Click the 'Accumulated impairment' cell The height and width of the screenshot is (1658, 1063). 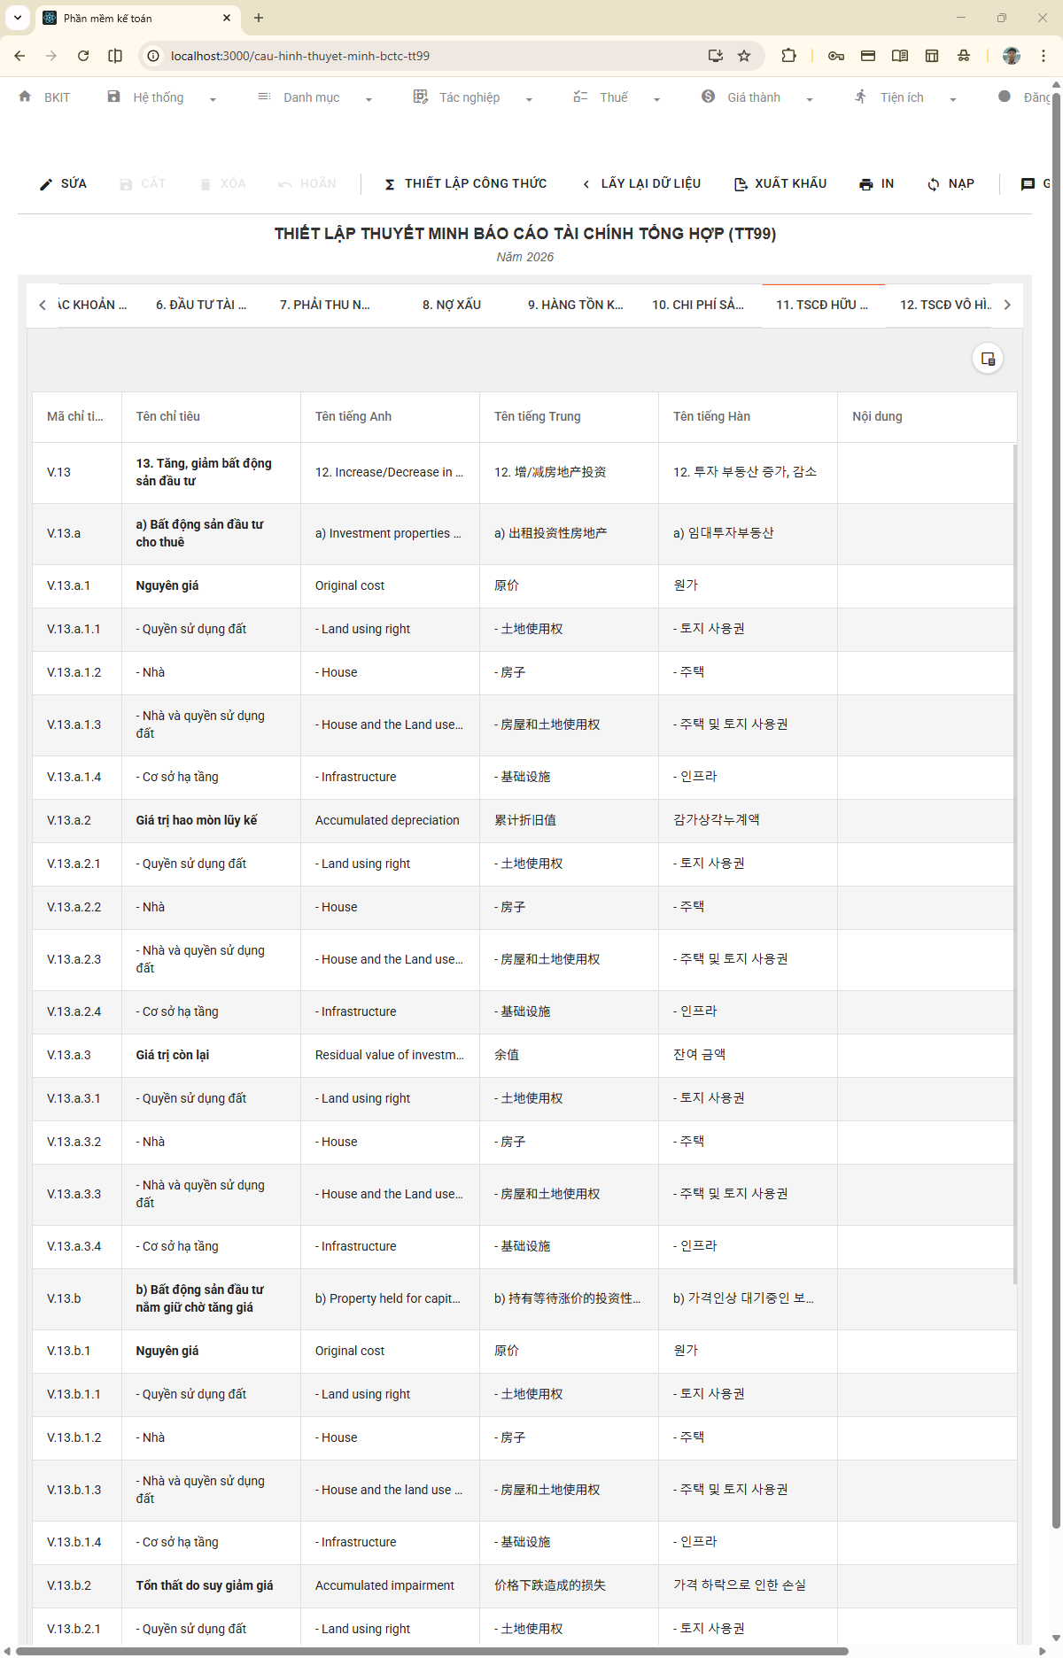coord(390,1586)
